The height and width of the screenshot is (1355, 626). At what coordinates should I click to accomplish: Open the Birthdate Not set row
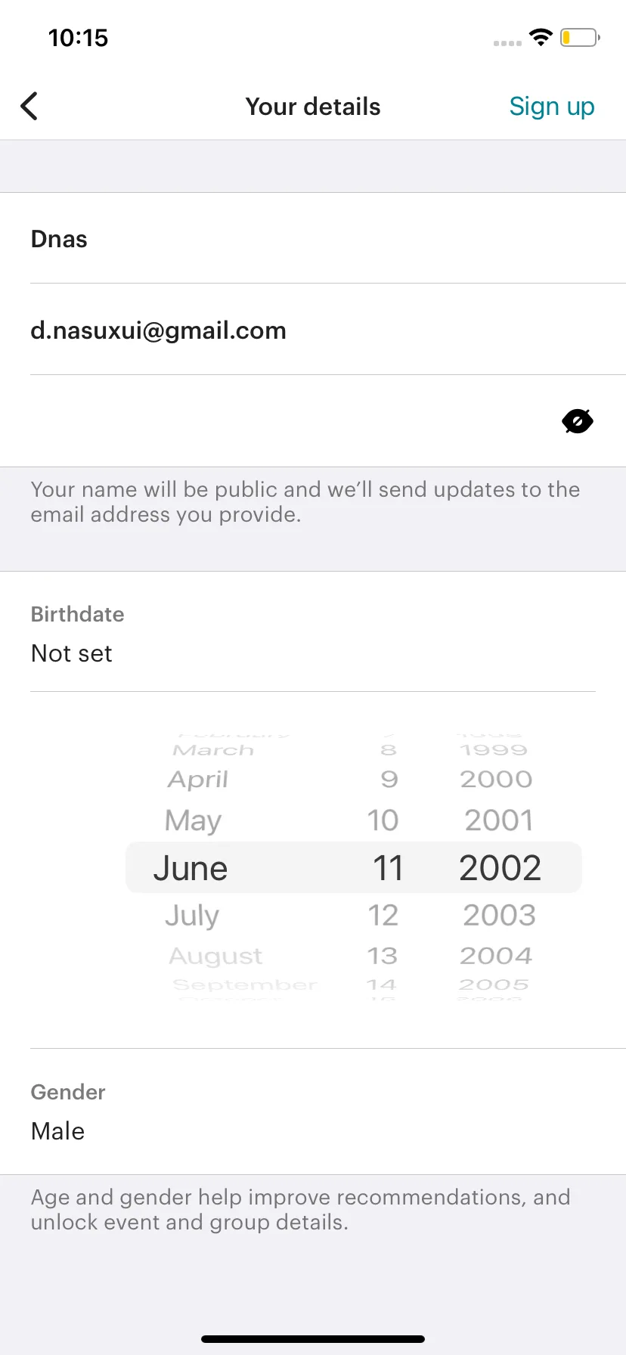tap(313, 632)
